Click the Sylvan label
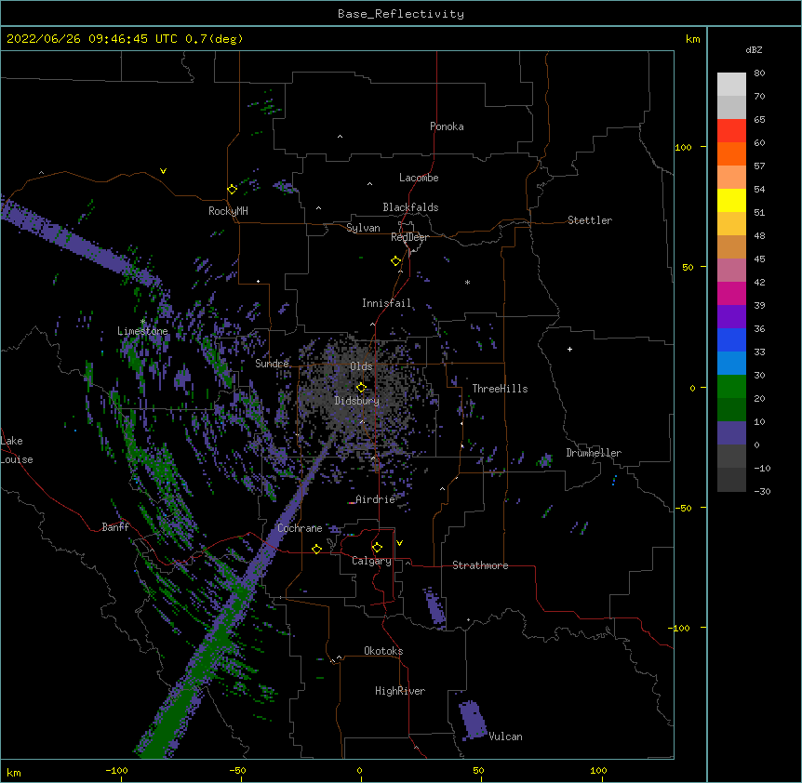Screen dimensions: 802x783 [x=363, y=228]
